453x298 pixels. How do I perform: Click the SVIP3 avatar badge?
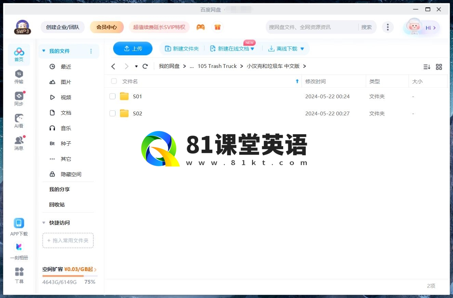pos(23,27)
